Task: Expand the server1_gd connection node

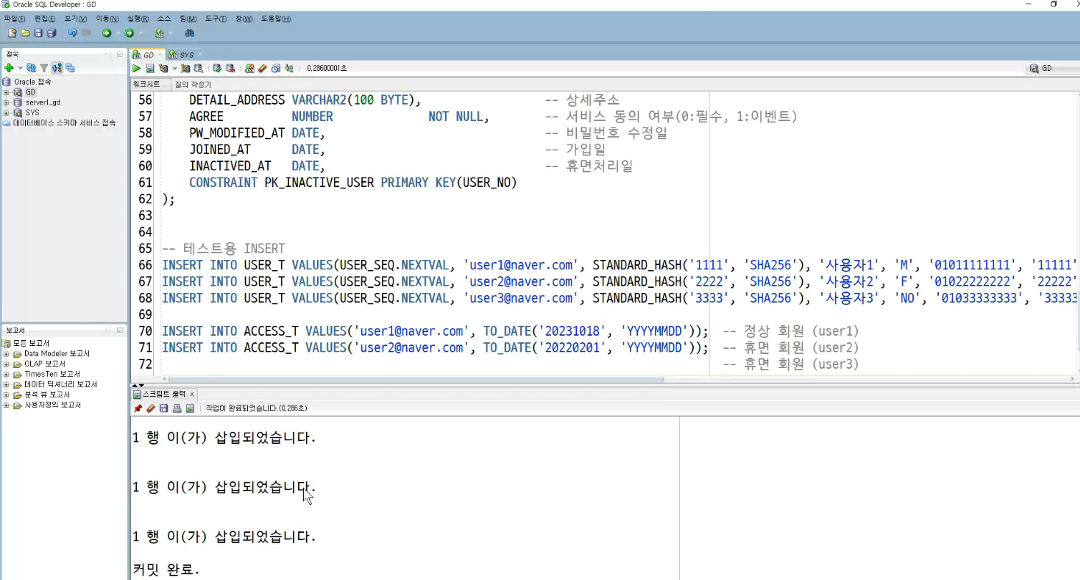Action: [6, 102]
